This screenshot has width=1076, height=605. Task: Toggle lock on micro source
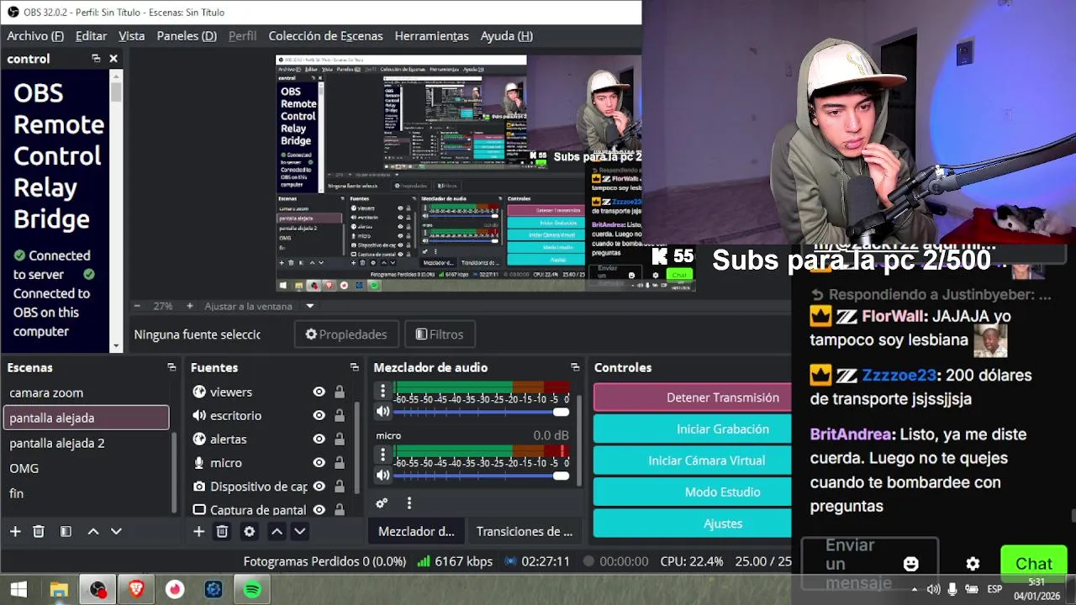tap(340, 462)
